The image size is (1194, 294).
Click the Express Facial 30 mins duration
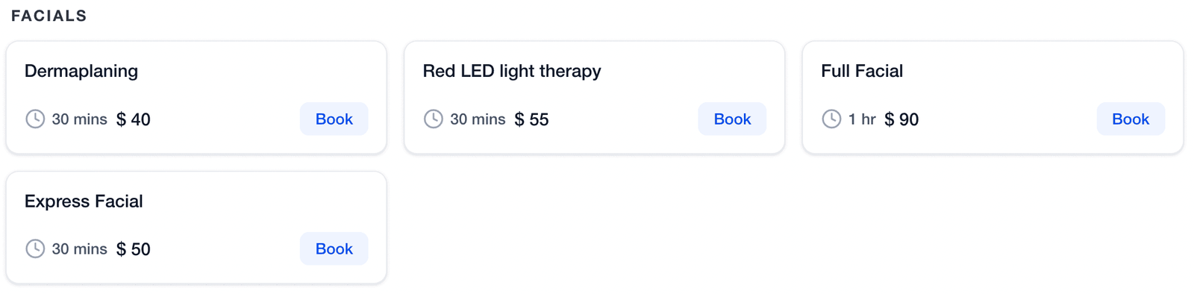[x=79, y=249]
